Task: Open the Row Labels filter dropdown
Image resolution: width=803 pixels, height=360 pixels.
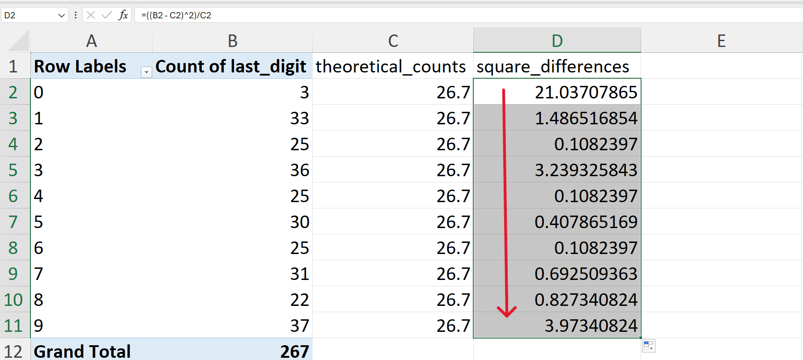Action: pyautogui.click(x=146, y=72)
